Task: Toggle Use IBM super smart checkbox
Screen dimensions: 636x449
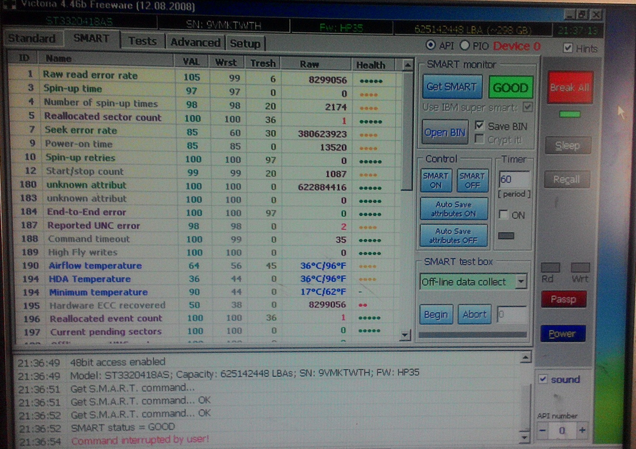Action: [x=527, y=107]
